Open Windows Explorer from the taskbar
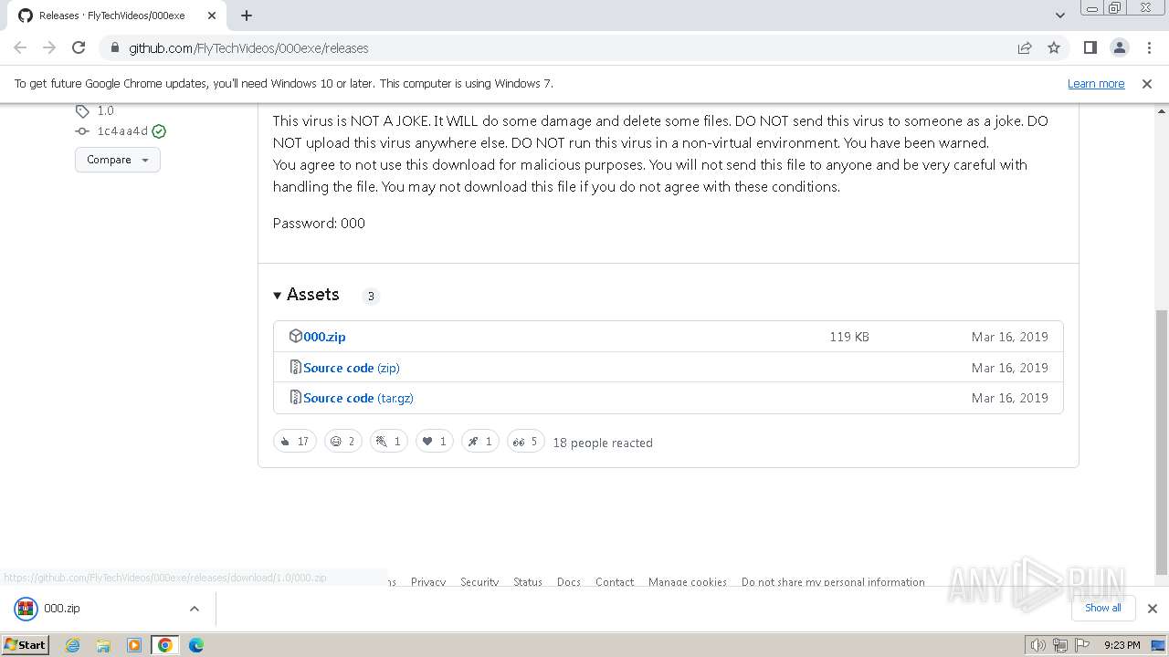The width and height of the screenshot is (1169, 657). pyautogui.click(x=103, y=645)
